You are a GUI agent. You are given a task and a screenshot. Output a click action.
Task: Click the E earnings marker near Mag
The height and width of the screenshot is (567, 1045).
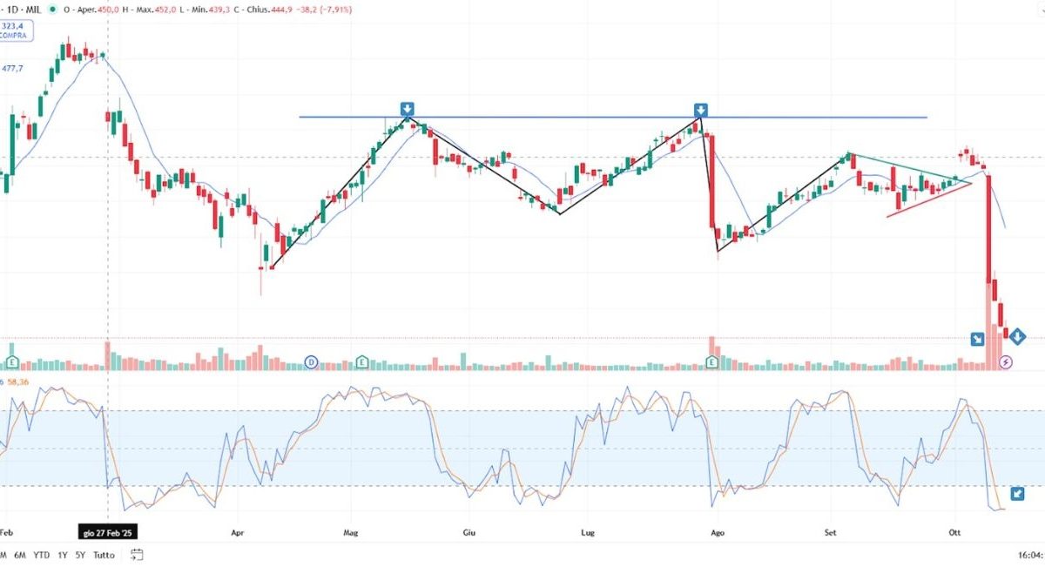coord(362,361)
